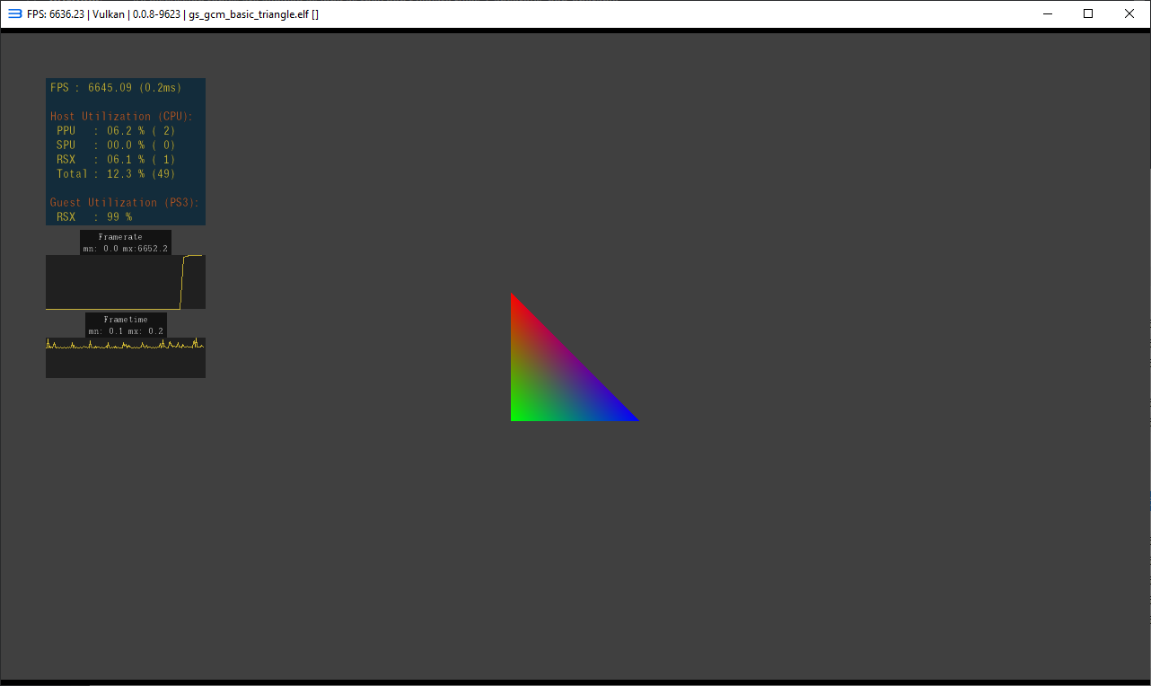Click the guest RSX row showing 99 %
1151x686 pixels.
[94, 217]
